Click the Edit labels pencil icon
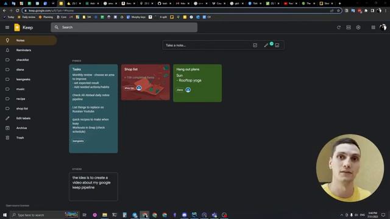The image size is (390, 219). point(7,118)
